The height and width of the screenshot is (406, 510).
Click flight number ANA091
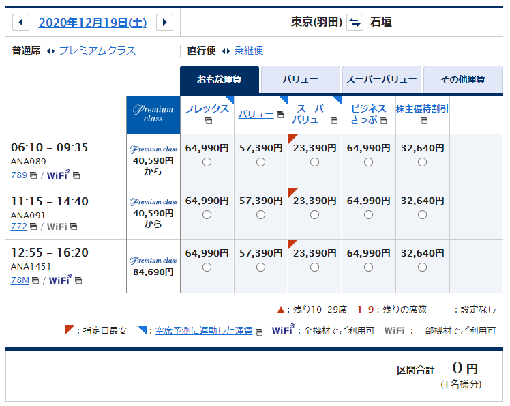tap(28, 215)
